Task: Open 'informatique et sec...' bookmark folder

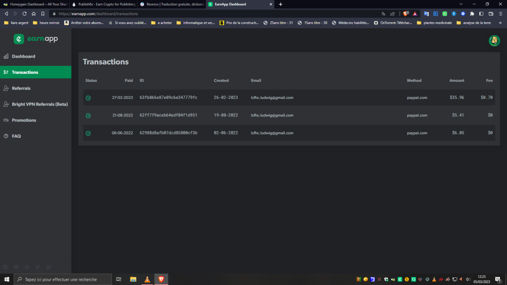Action: 195,23
